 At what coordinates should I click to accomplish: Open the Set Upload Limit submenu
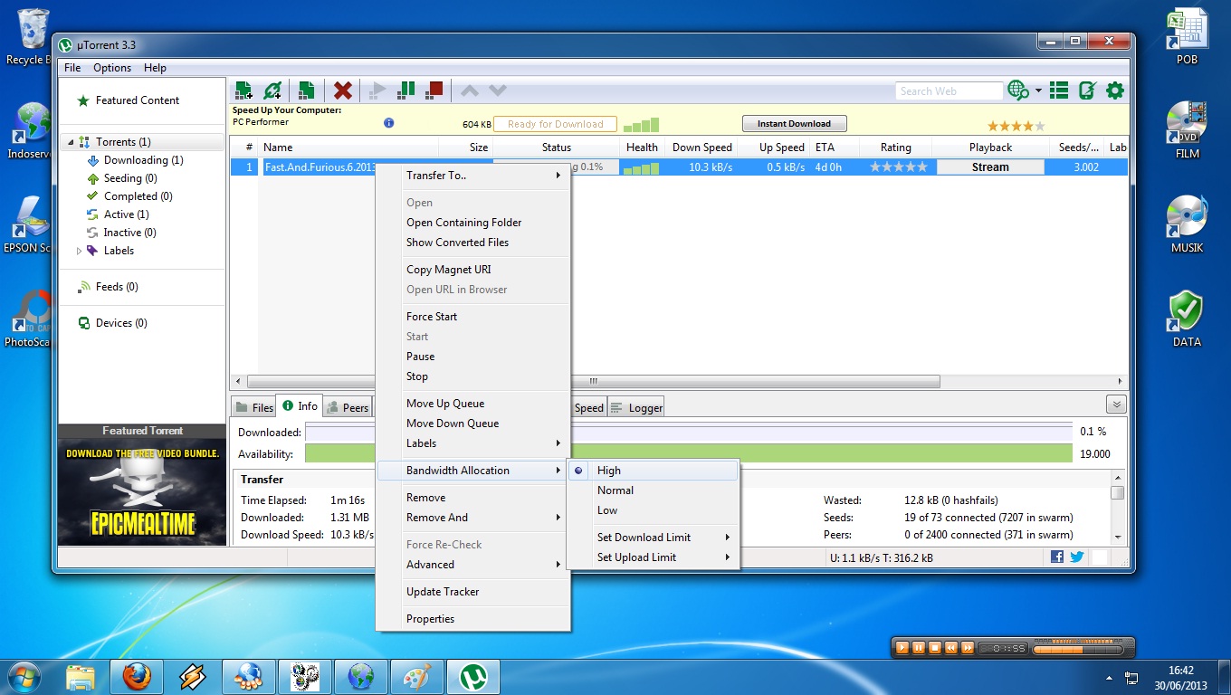tap(654, 557)
